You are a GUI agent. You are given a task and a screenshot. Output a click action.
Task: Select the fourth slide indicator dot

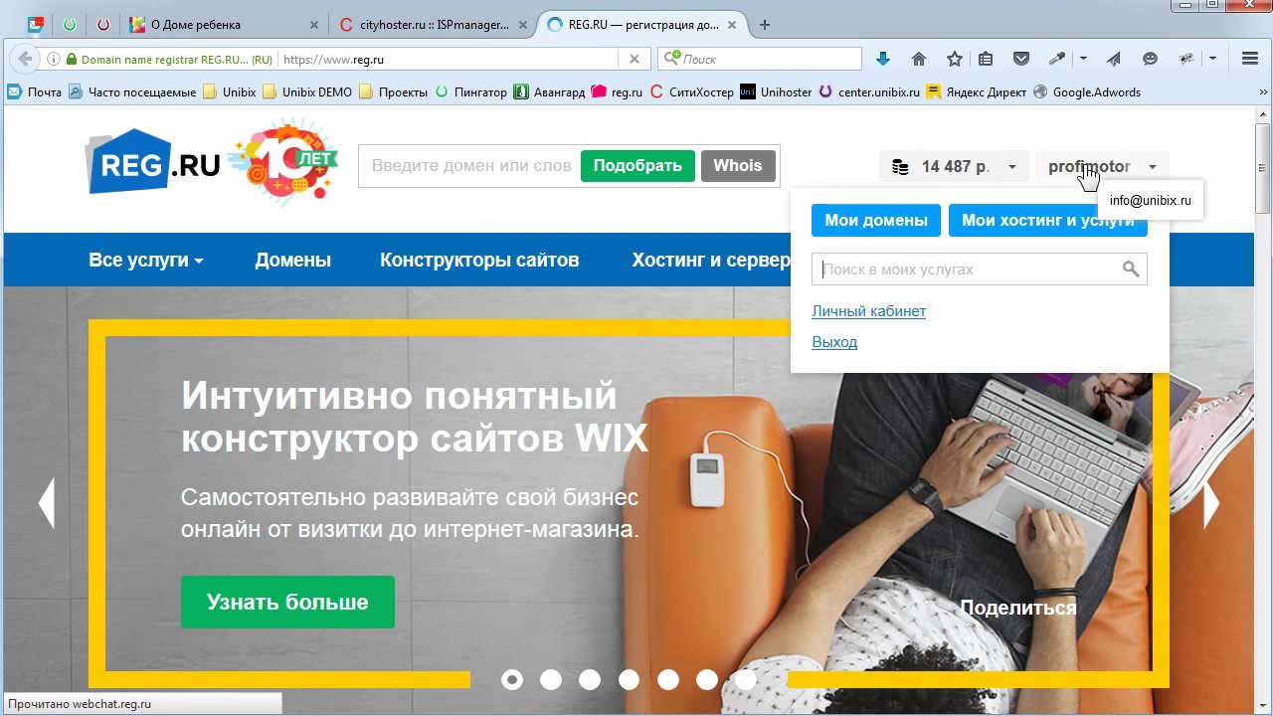coord(629,679)
